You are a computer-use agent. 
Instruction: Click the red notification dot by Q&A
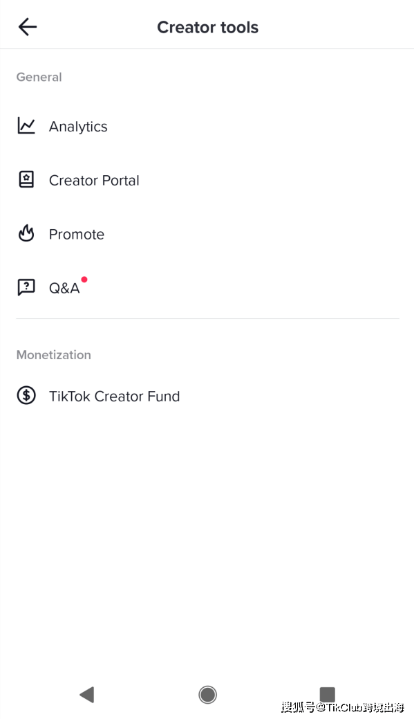[84, 280]
